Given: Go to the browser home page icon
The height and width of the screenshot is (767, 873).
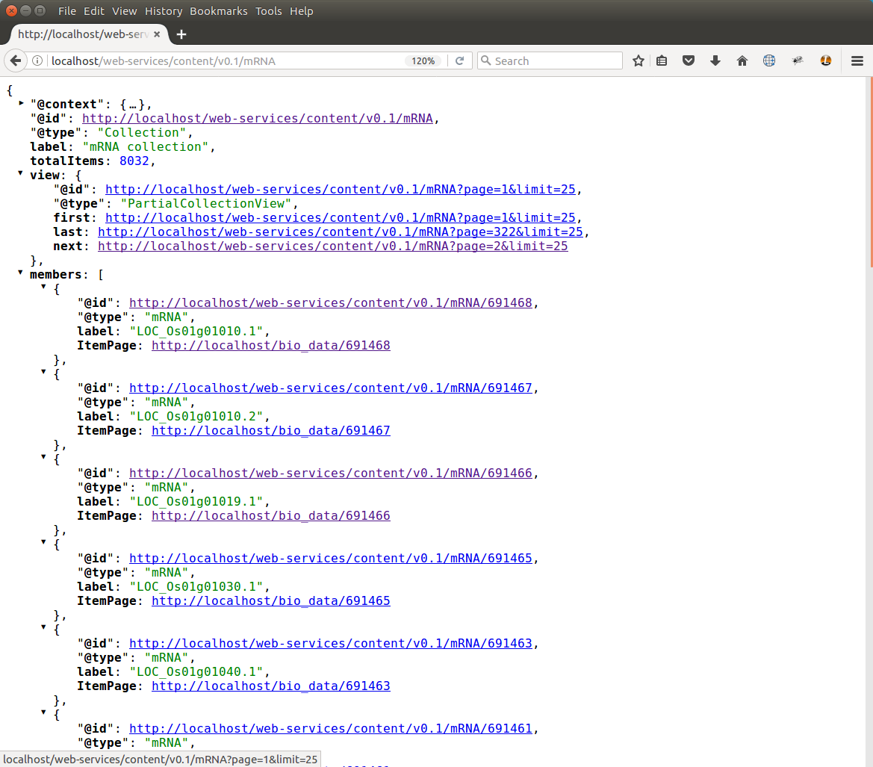Looking at the screenshot, I should coord(742,60).
